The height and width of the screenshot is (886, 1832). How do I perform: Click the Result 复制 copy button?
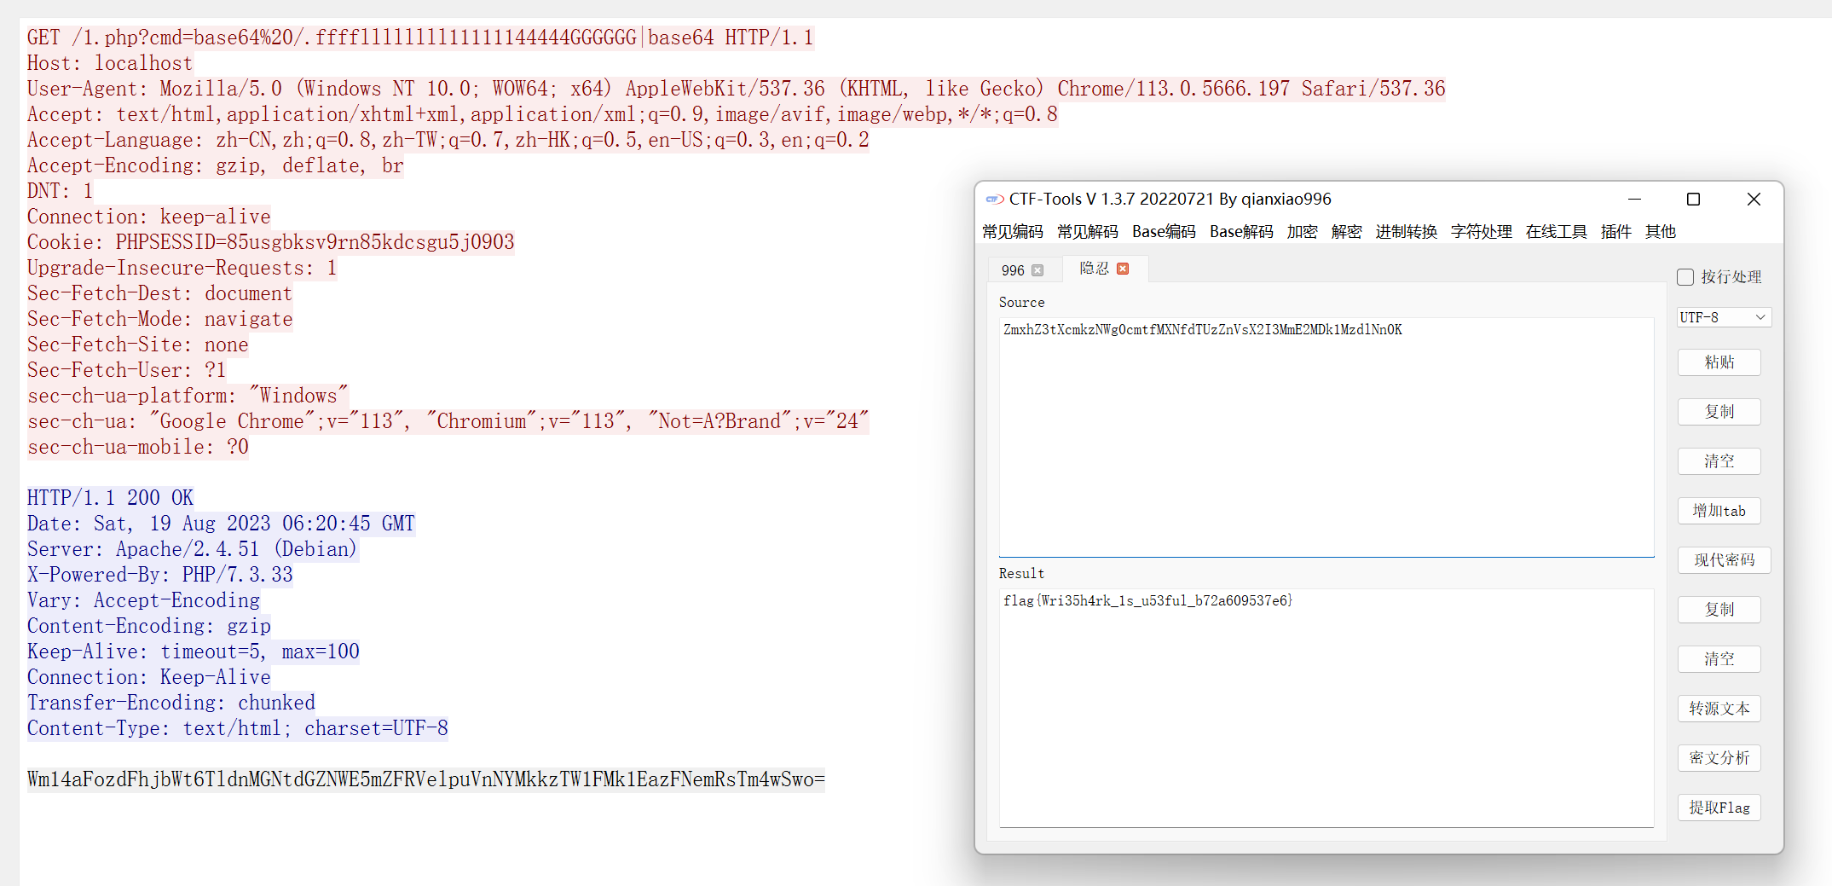point(1719,610)
